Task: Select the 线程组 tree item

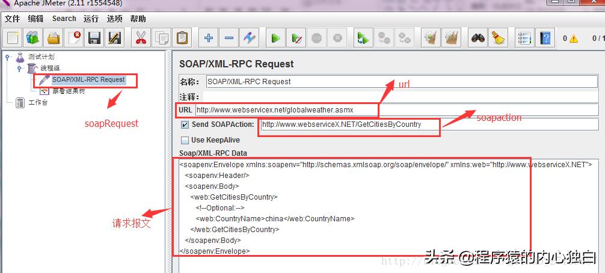Action: [x=50, y=69]
